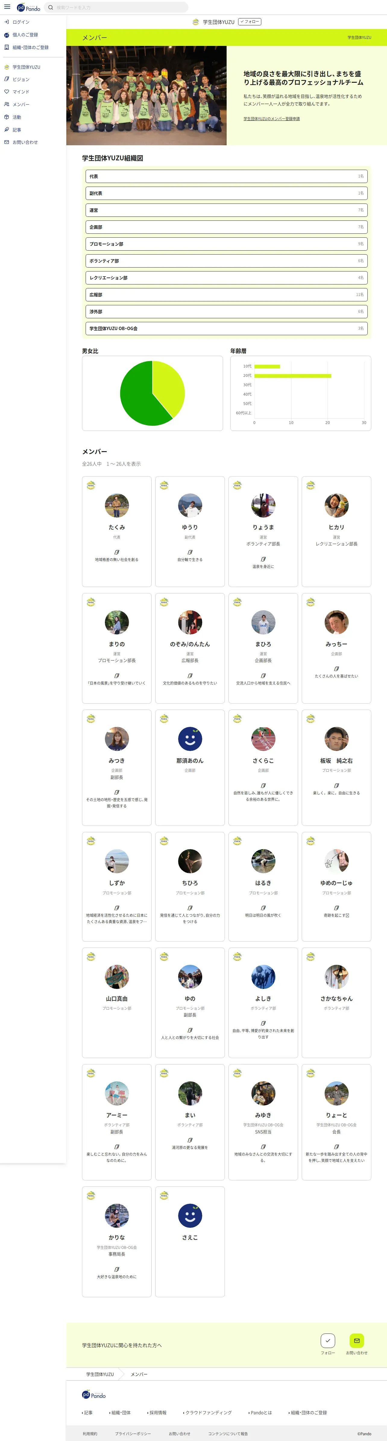Click the login arrow icon in sidebar
The image size is (387, 1441).
pos(7,22)
